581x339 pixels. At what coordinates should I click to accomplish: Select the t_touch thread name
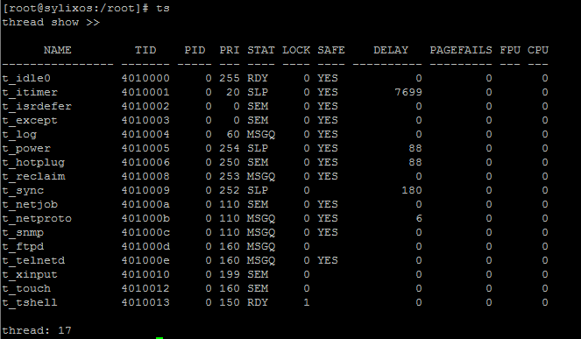(26, 289)
